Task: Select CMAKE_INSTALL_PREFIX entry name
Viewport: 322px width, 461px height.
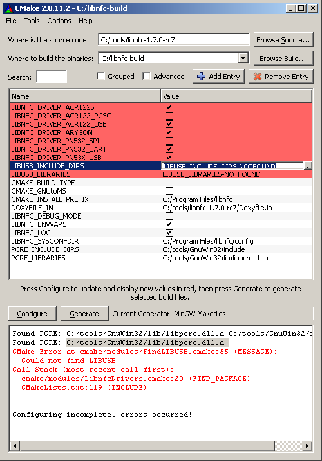Action: click(x=50, y=199)
